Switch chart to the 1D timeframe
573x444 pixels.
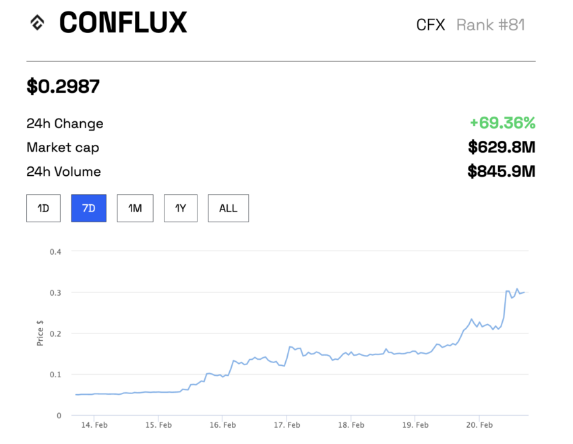(x=43, y=208)
